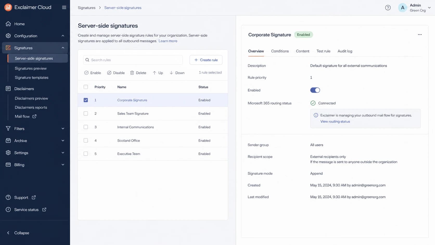The image size is (435, 245).
Task: Move selected rule Up
Action: tap(158, 73)
